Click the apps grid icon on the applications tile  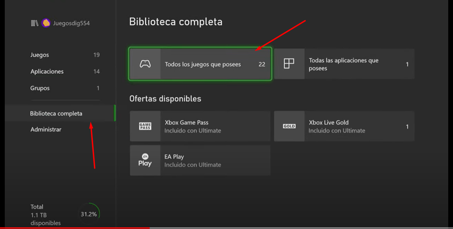(289, 63)
